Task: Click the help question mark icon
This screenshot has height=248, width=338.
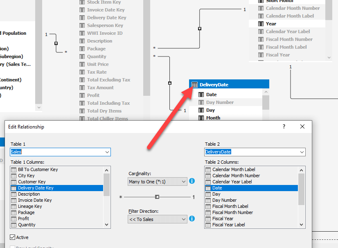Action: point(284,126)
